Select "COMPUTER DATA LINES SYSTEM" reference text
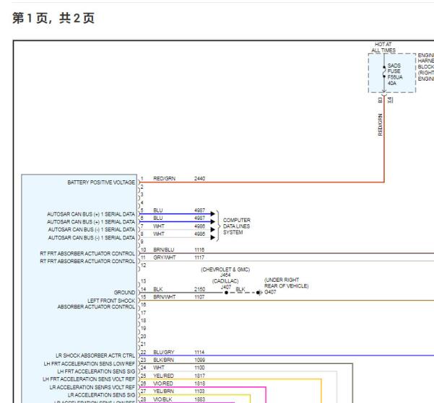Screen dimensions: 434x403 [x=237, y=226]
